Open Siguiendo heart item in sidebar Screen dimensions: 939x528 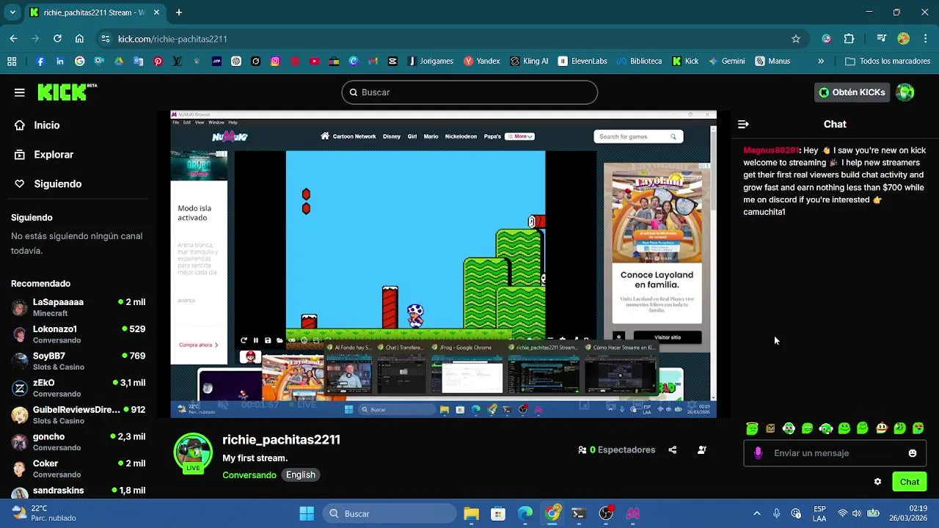(x=48, y=184)
